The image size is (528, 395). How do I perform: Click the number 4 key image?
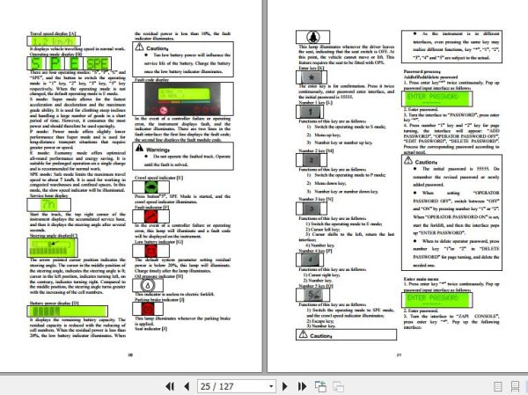point(310,260)
